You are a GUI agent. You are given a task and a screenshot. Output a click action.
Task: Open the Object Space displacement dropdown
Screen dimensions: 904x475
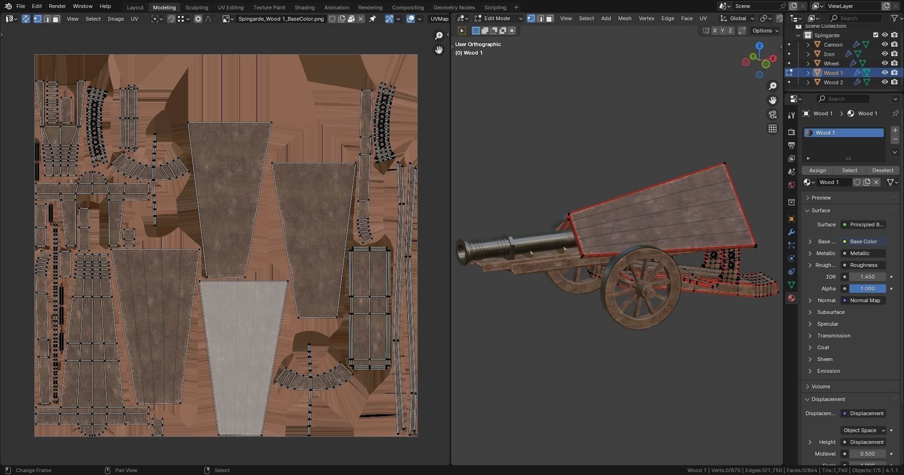[x=864, y=430]
